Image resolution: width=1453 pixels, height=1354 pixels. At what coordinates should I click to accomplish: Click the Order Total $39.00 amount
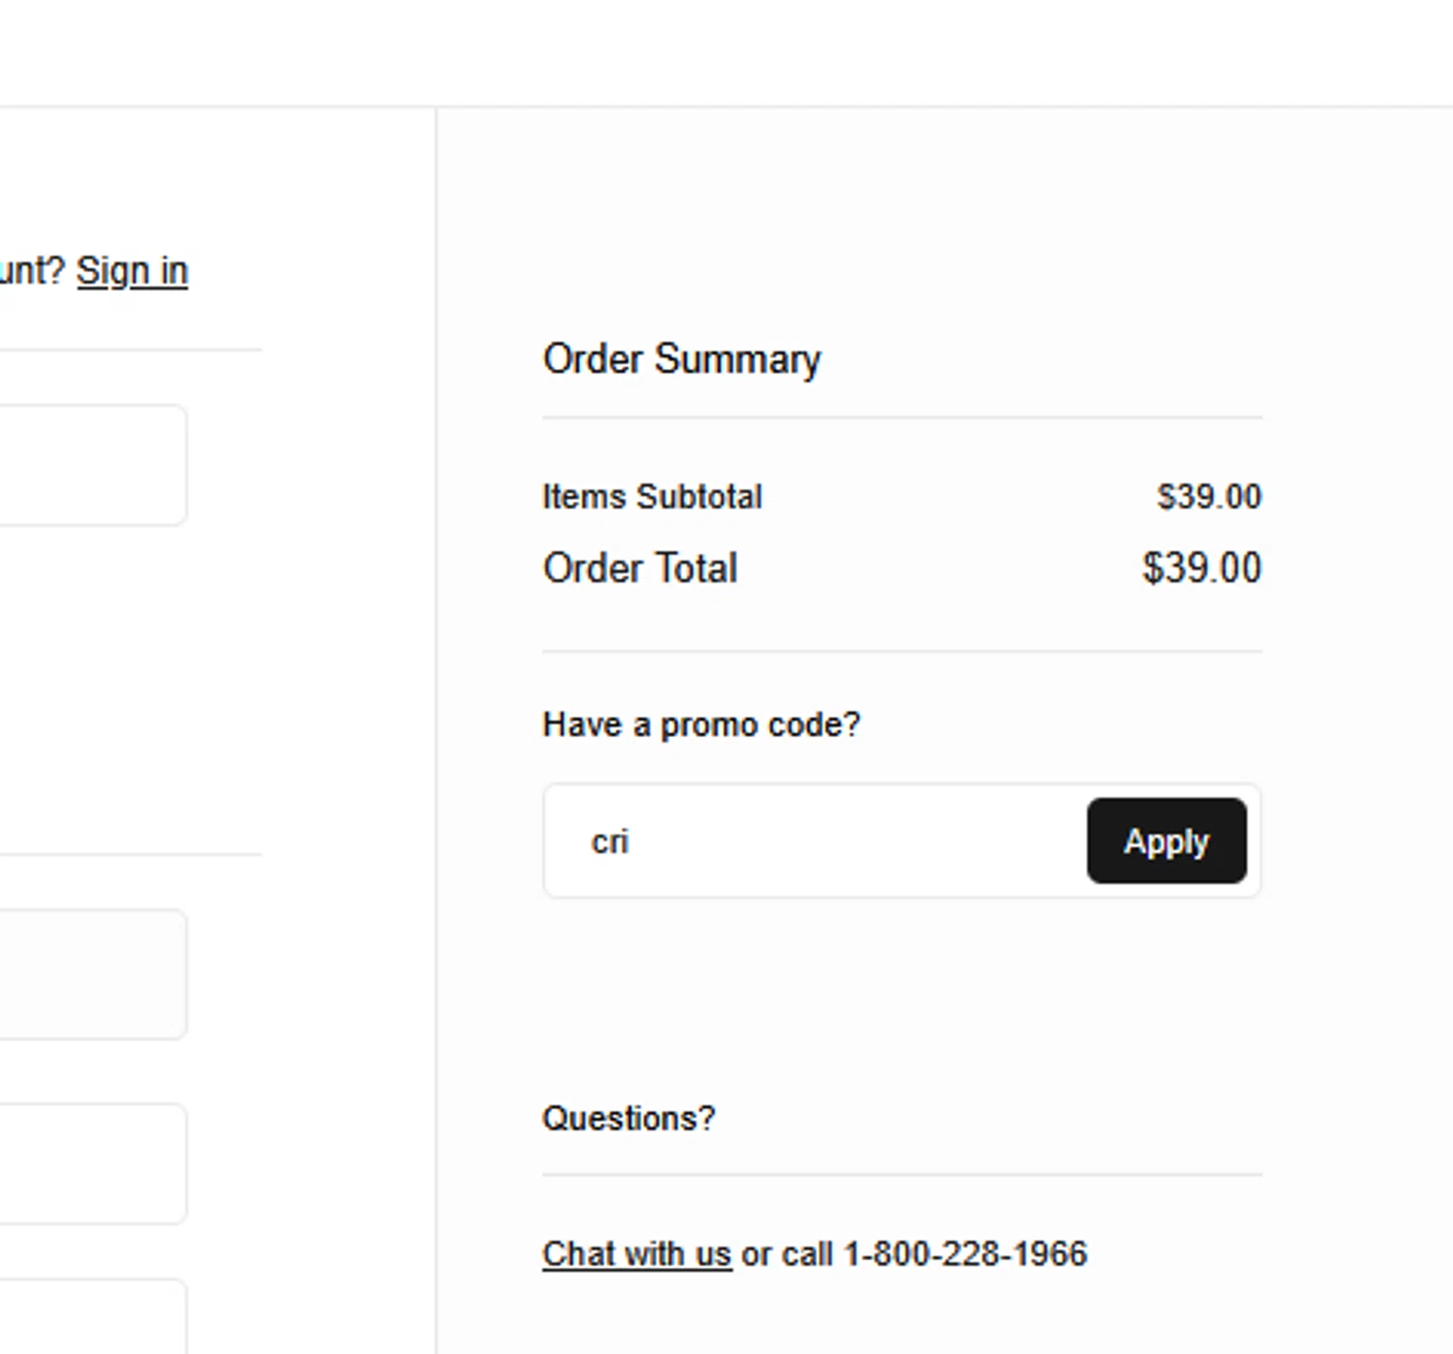pyautogui.click(x=1200, y=569)
